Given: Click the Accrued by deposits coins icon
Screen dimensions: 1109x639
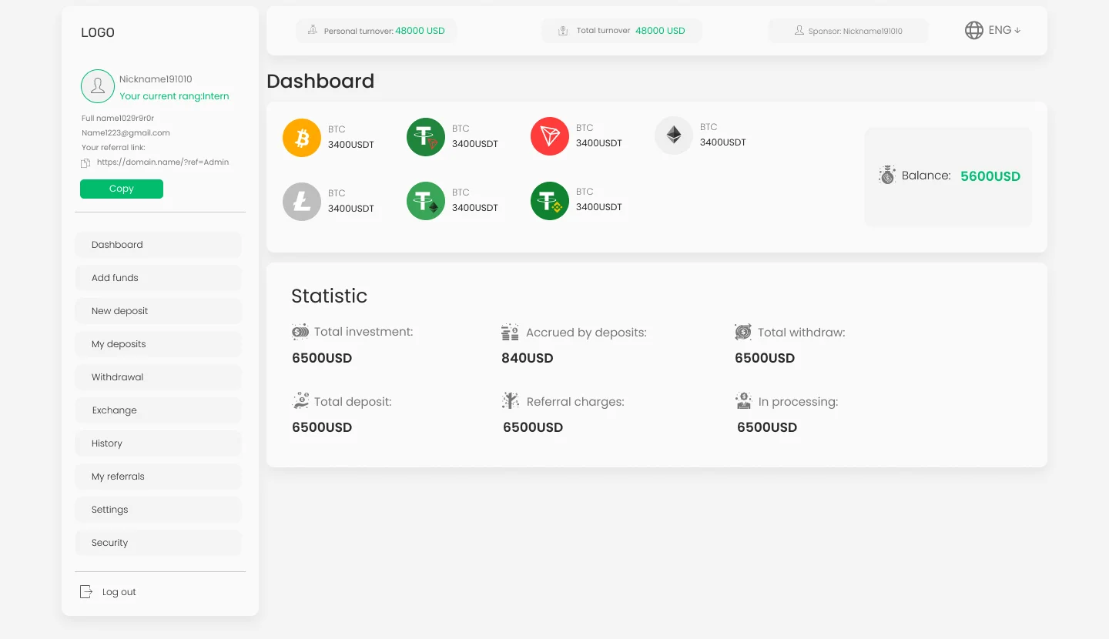Looking at the screenshot, I should [x=510, y=333].
